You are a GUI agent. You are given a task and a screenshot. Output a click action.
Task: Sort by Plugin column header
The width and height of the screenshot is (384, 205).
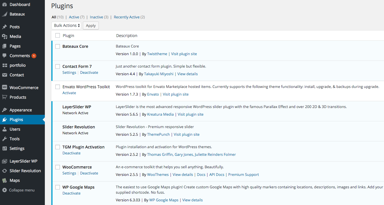pos(68,36)
